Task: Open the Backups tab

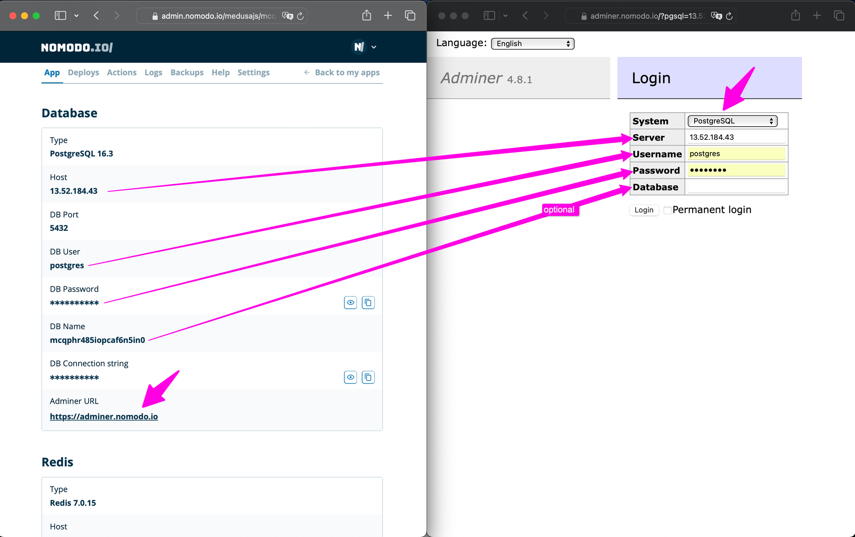Action: coord(187,73)
